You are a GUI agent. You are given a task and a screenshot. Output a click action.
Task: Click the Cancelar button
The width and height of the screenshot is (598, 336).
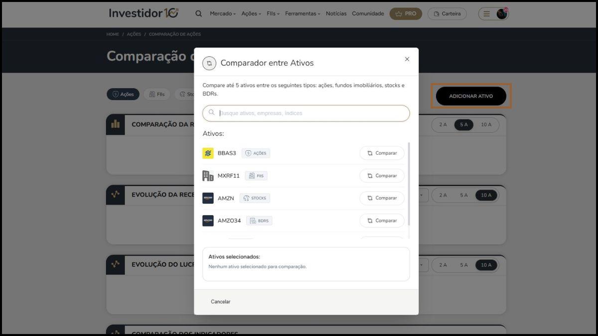pyautogui.click(x=221, y=302)
